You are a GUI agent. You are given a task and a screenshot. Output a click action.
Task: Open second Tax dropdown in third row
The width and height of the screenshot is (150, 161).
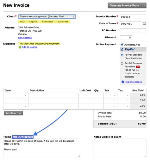pos(128,107)
